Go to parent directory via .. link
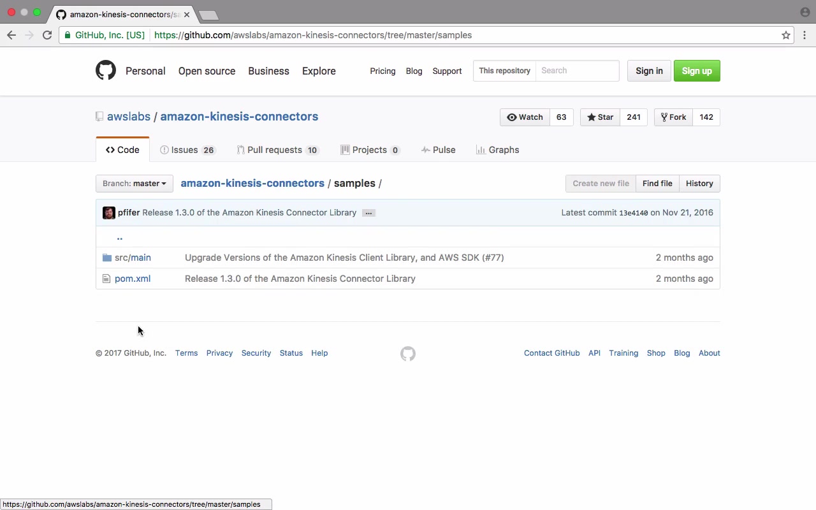 pyautogui.click(x=119, y=237)
